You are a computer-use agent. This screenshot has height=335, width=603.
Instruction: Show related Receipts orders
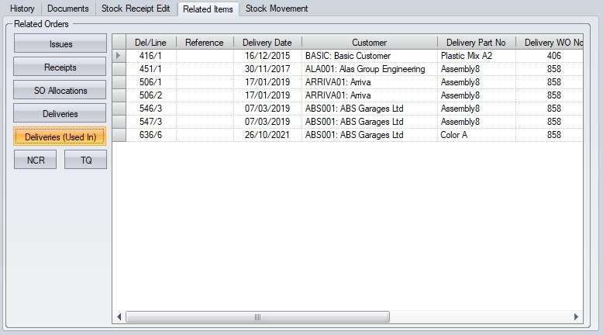[x=60, y=68]
